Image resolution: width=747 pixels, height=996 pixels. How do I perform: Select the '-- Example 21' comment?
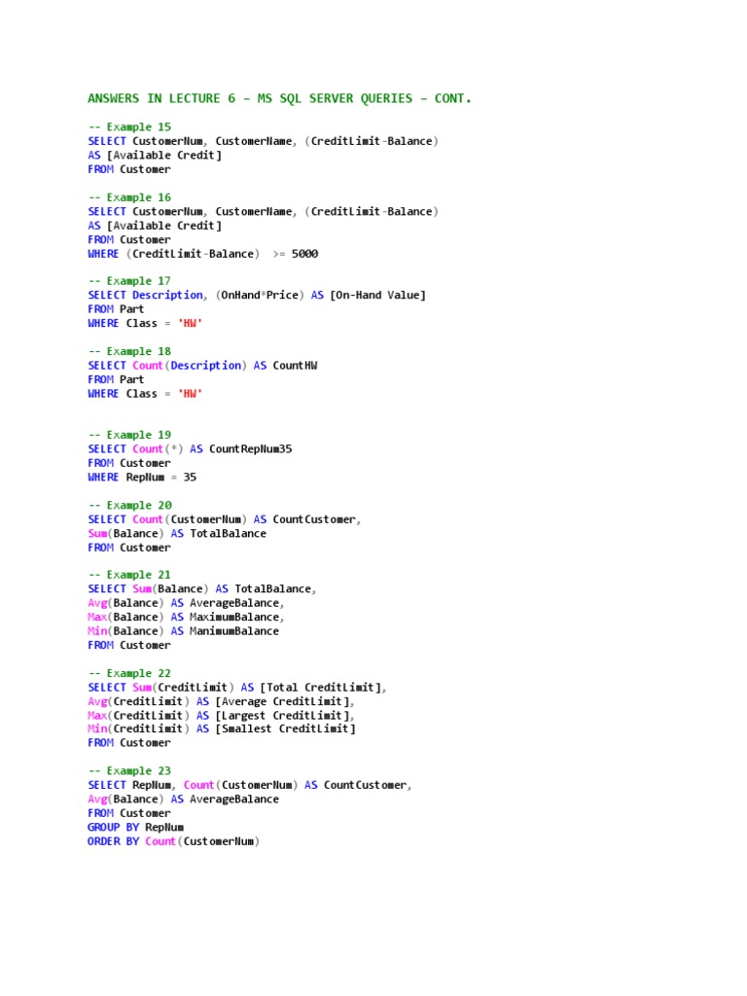129,575
